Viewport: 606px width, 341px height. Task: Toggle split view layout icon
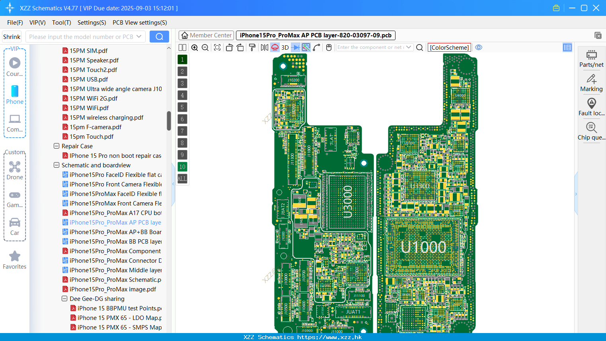pyautogui.click(x=182, y=47)
